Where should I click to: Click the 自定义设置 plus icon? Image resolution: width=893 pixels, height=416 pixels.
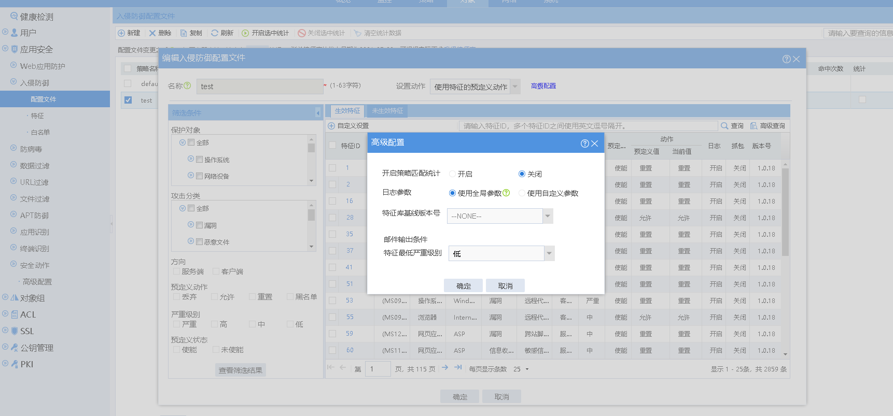331,126
